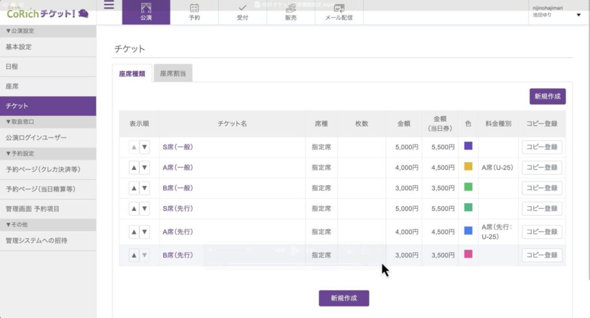Move A席(一般) up with the up arrow
Screen dimensions: 590x318
coord(134,168)
